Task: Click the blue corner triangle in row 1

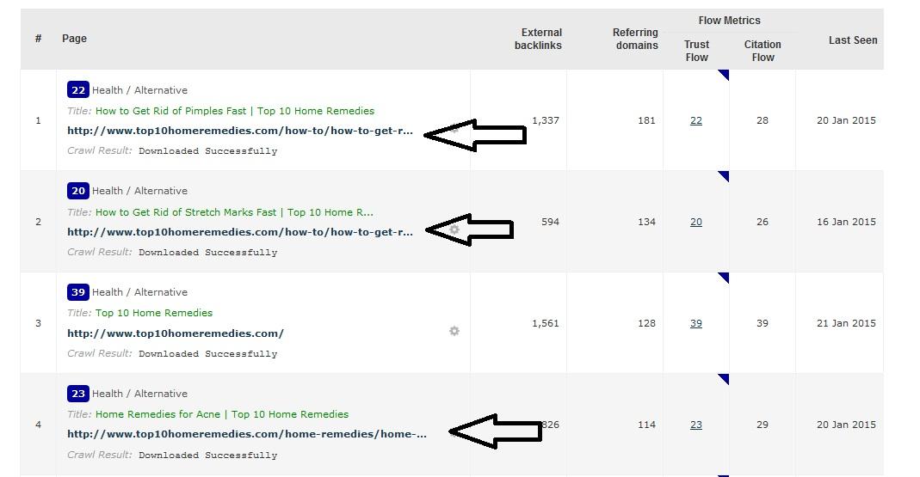Action: coord(724,75)
